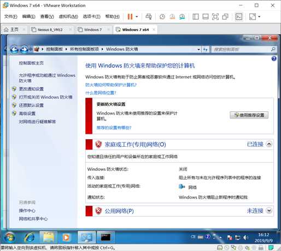Screen dimensions: 281x251
Task: Open the dropdown arrow next to pause button
Action: (137, 17)
